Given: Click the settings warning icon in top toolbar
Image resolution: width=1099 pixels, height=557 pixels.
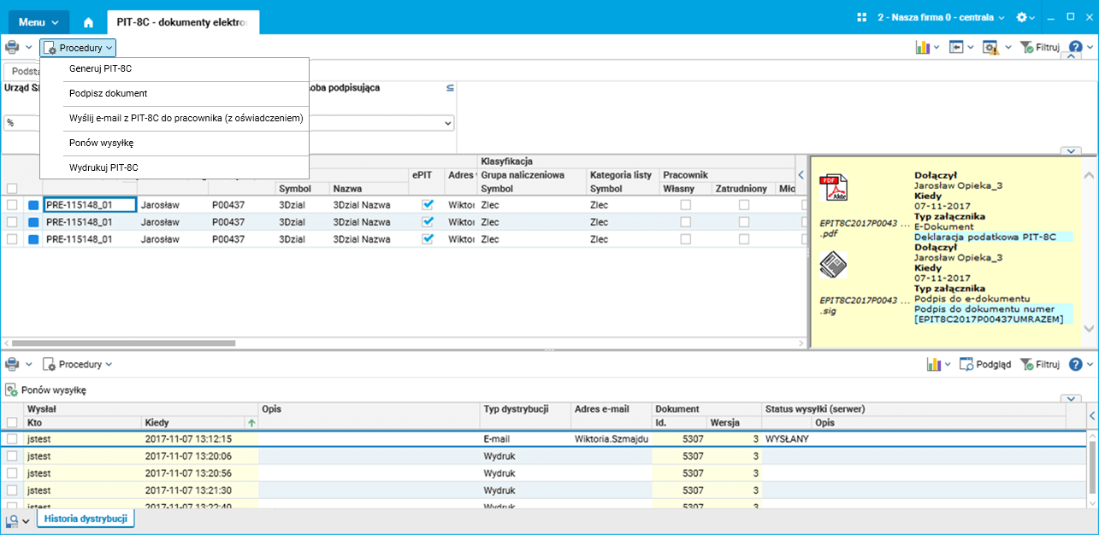Looking at the screenshot, I should click(x=990, y=48).
